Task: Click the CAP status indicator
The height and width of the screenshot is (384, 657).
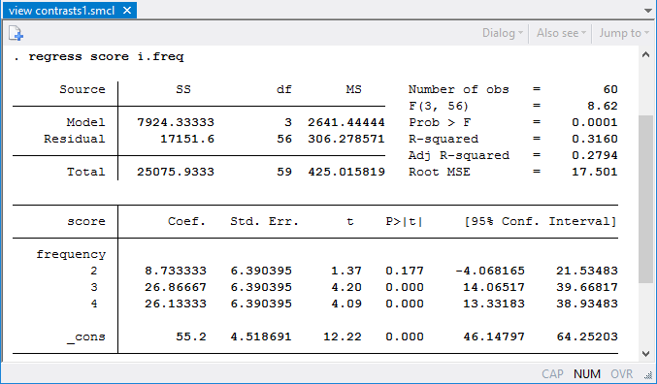Action: [552, 373]
